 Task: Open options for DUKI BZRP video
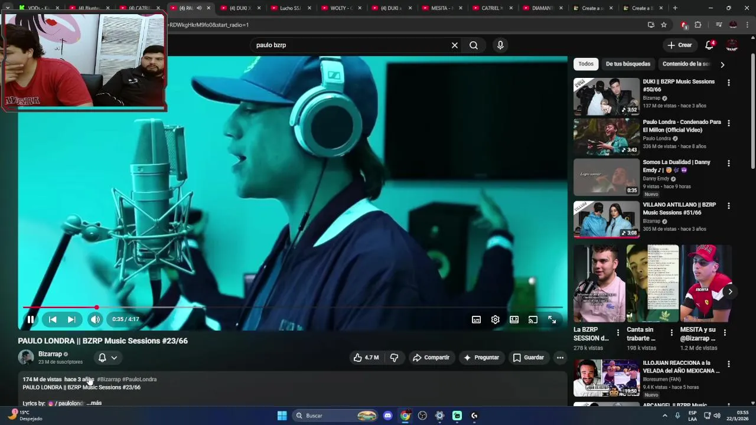point(729,83)
